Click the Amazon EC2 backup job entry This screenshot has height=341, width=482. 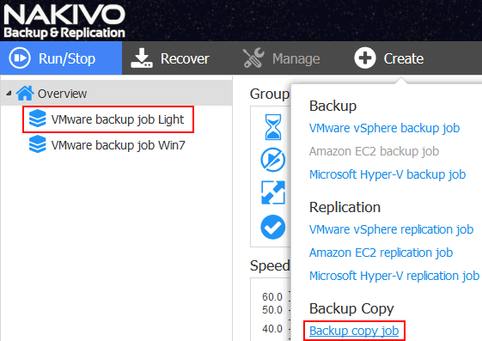[374, 151]
